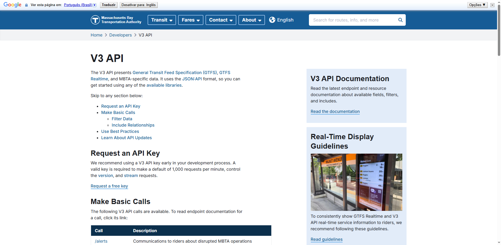Jump to Request an API Key section
The image size is (501, 245).
click(121, 106)
